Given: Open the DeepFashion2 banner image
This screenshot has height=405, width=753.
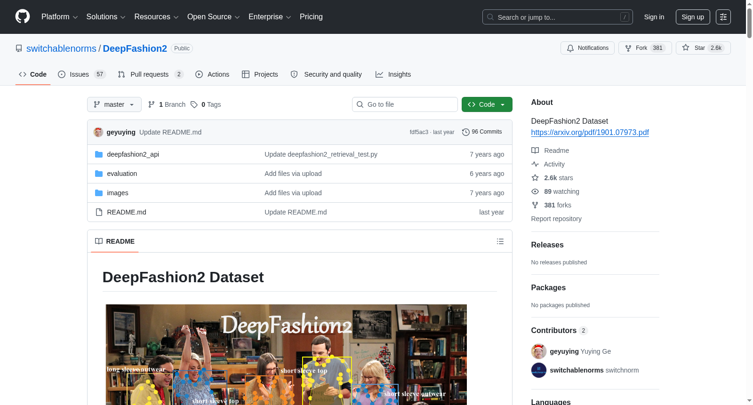Looking at the screenshot, I should (286, 355).
